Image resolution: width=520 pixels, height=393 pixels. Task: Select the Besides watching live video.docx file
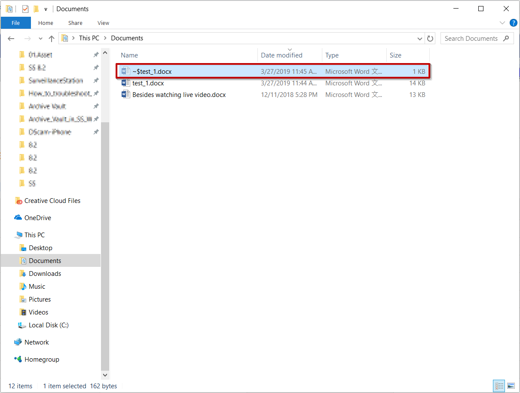point(179,95)
